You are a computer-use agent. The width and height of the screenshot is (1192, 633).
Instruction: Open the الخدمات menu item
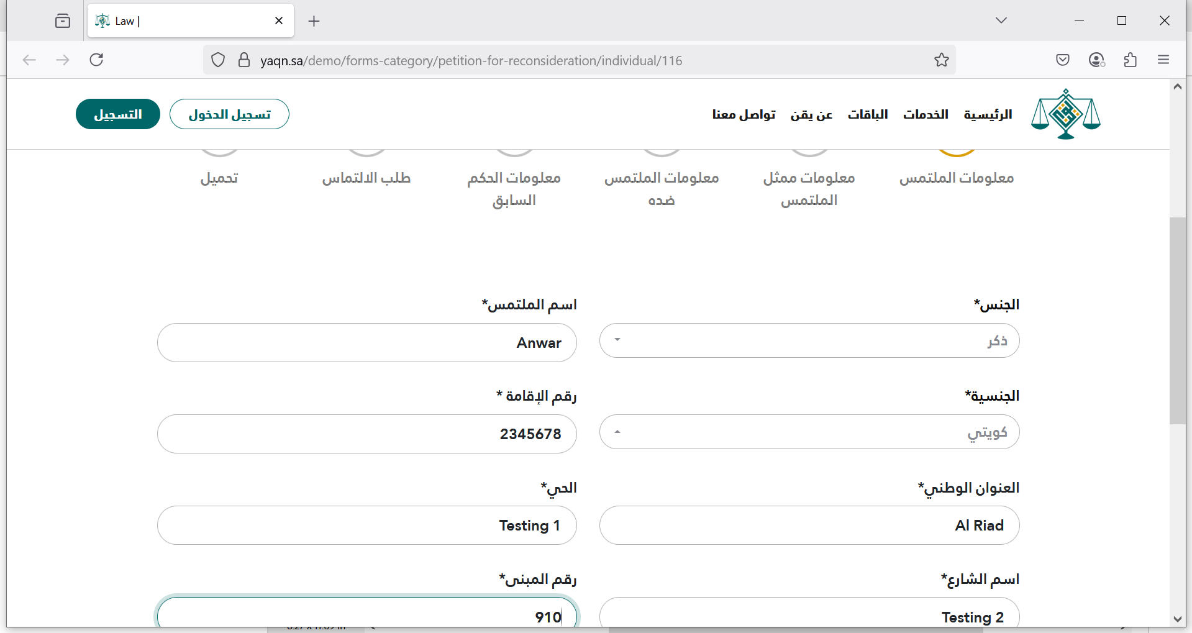925,114
